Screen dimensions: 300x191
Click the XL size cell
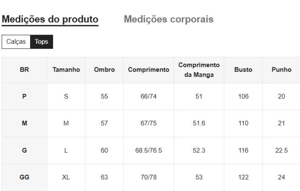(66, 177)
